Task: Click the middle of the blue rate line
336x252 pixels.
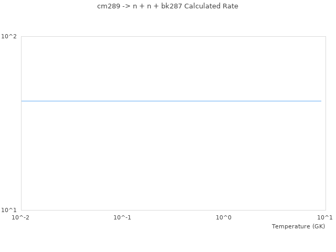Action: [171, 101]
